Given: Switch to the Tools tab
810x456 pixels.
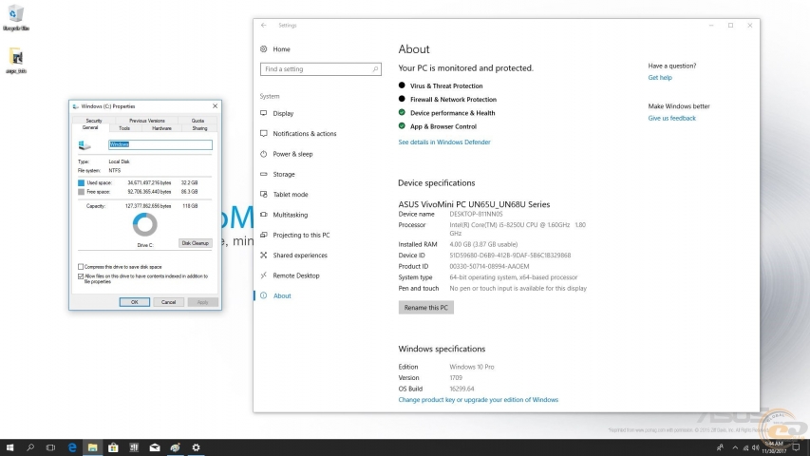Looking at the screenshot, I should pyautogui.click(x=124, y=128).
